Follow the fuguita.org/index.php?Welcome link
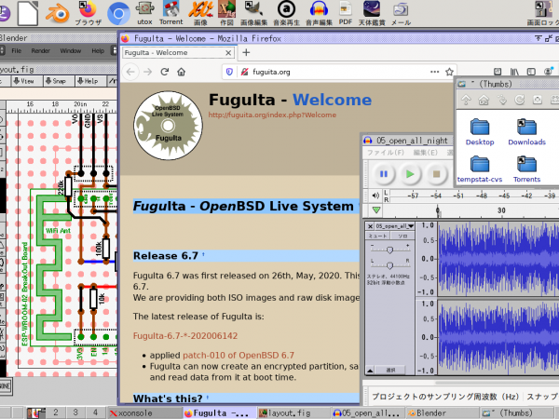Screen dimensions: 559x419 [x=272, y=115]
